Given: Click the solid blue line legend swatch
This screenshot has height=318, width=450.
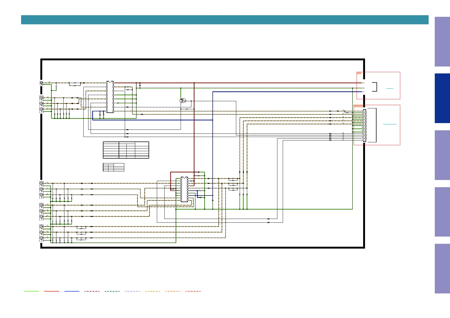Looking at the screenshot, I should pyautogui.click(x=72, y=291).
